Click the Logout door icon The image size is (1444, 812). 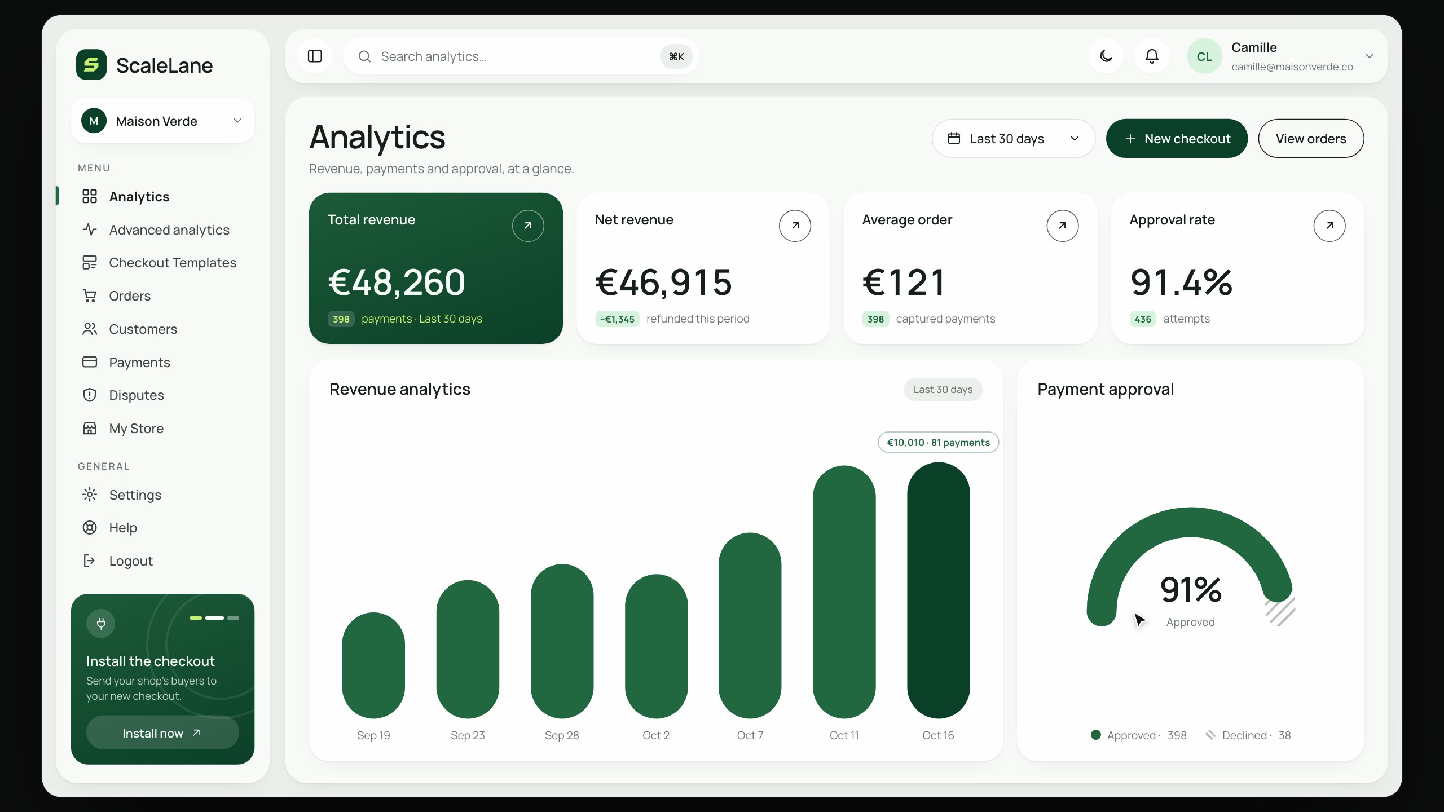tap(89, 561)
